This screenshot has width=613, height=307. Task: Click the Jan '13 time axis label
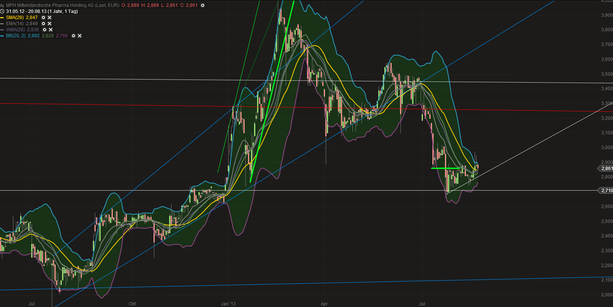228,304
